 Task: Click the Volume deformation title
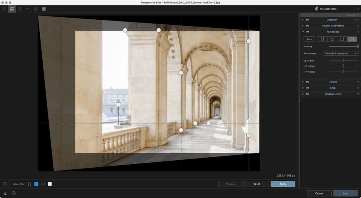click(333, 26)
